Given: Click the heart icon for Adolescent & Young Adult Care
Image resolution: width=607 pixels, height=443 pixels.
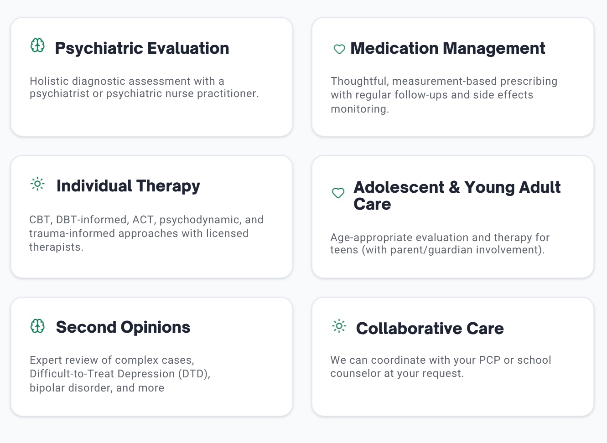Looking at the screenshot, I should [x=338, y=194].
